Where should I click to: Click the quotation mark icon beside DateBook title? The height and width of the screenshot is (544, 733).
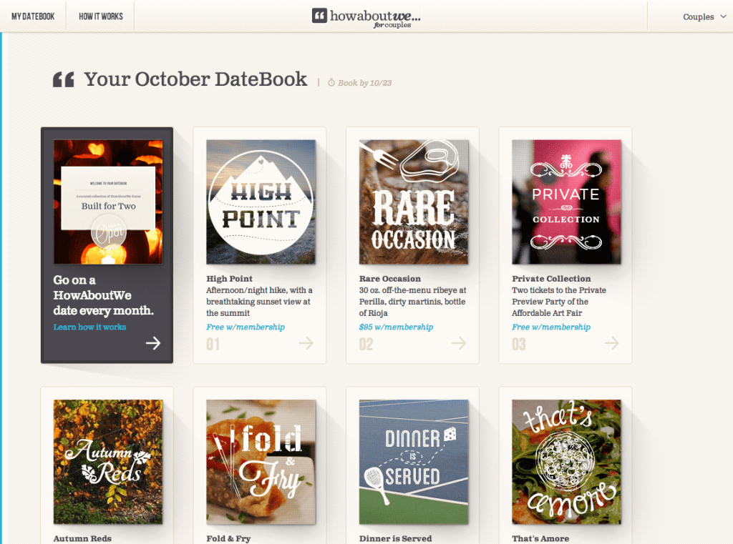coord(64,79)
